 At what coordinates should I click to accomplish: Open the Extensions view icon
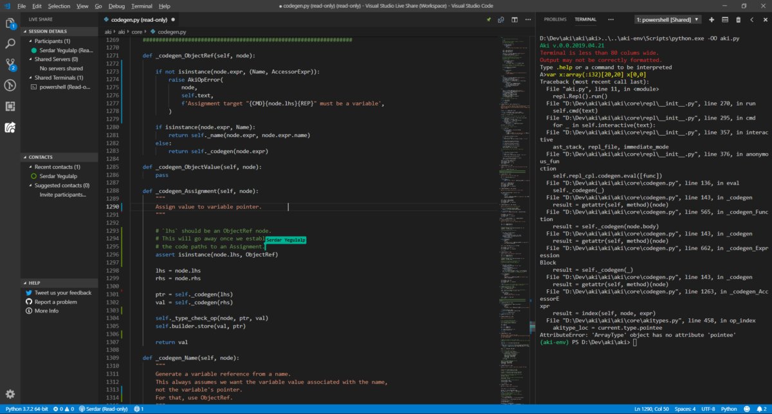10,105
